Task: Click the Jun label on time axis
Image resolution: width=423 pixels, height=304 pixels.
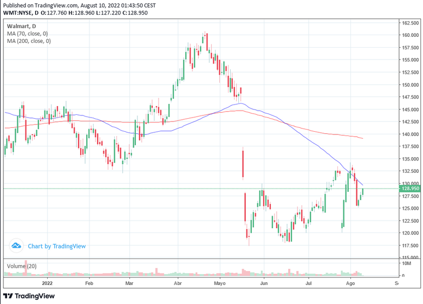Action: pos(264,283)
